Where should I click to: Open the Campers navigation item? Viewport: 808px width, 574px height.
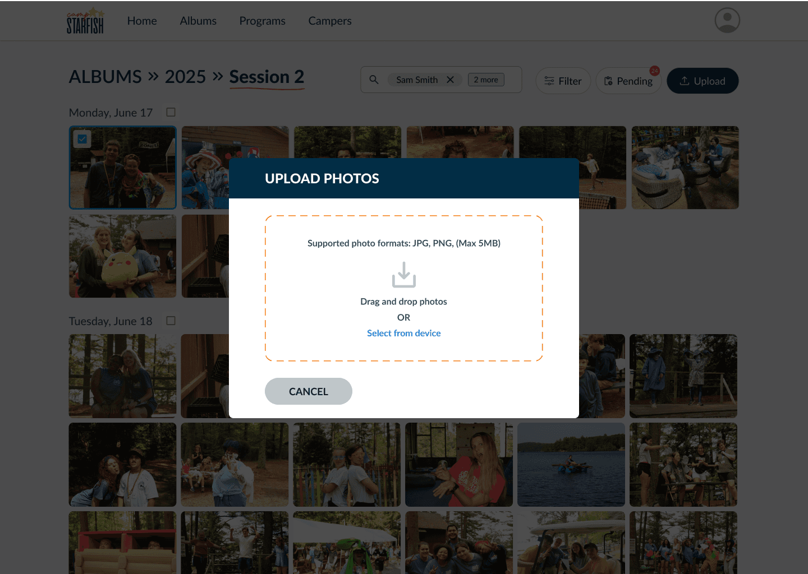330,21
